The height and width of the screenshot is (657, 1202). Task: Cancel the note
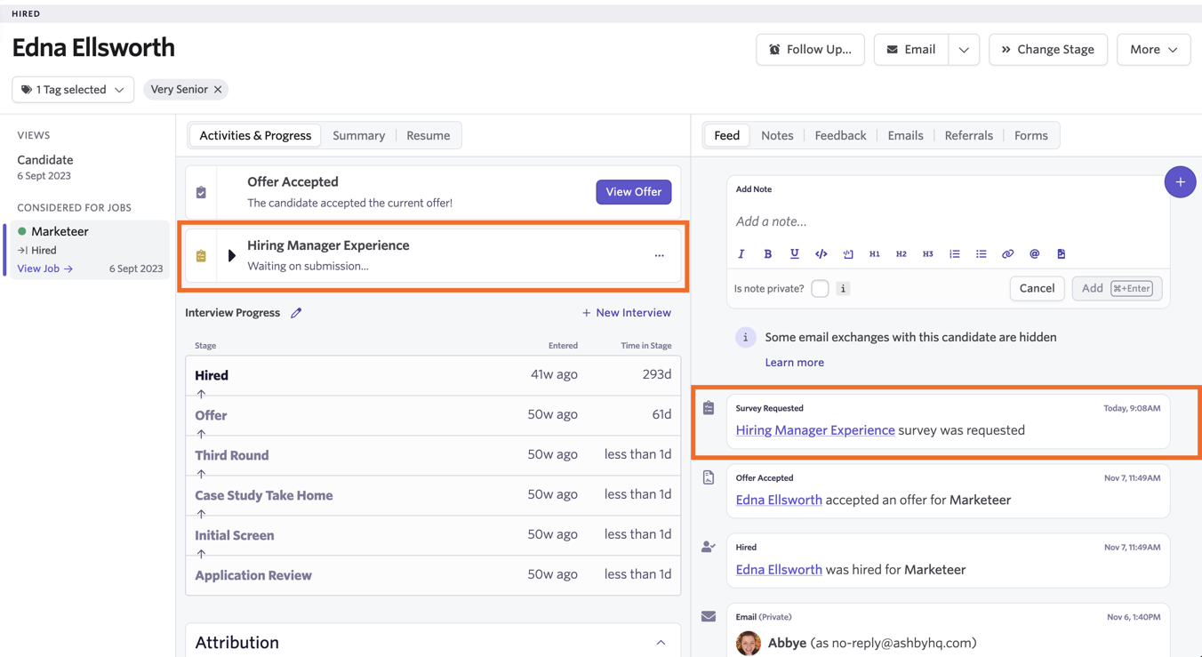1037,289
